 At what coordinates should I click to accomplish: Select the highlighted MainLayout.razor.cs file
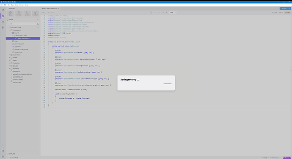pyautogui.click(x=23, y=38)
